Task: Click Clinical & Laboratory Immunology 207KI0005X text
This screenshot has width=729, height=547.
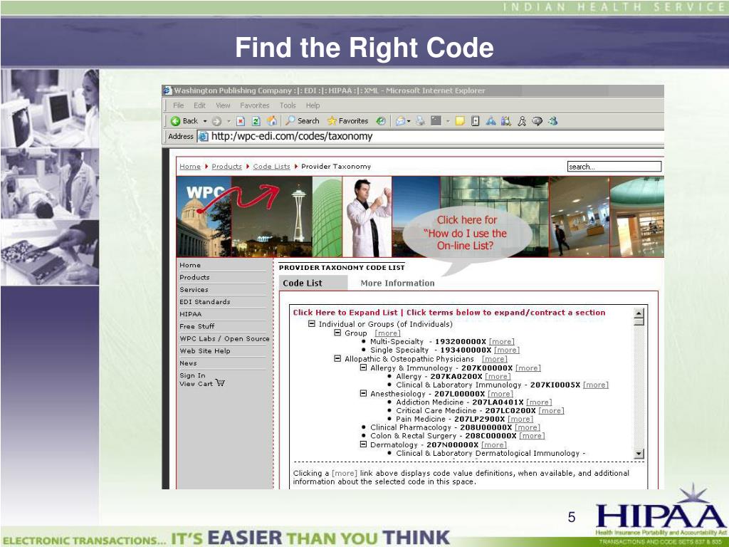Action: 488,385
